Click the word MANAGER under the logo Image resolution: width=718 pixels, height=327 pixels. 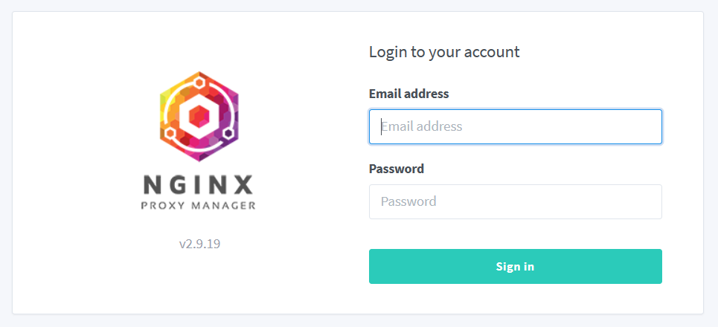click(x=224, y=205)
